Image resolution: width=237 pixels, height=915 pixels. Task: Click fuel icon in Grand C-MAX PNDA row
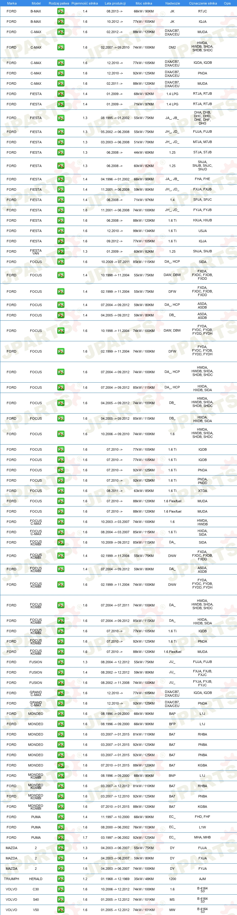(61, 703)
